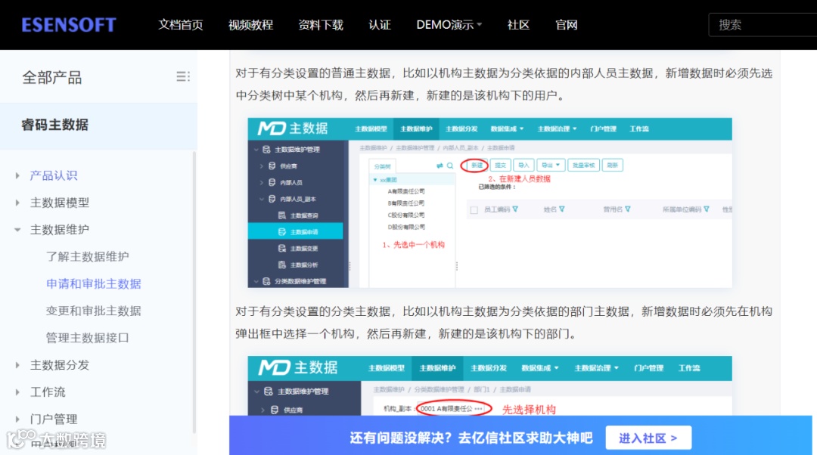Click the left sidebar vertical scrollbar
Viewport: 817px width, 455px height.
point(194,292)
